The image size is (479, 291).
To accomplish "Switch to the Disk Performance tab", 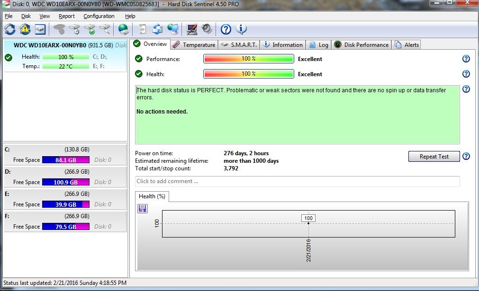I will (x=362, y=45).
